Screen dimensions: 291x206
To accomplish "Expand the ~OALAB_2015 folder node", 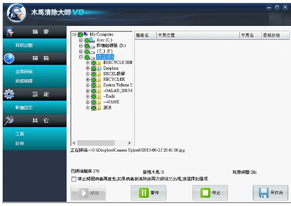I will (88, 91).
